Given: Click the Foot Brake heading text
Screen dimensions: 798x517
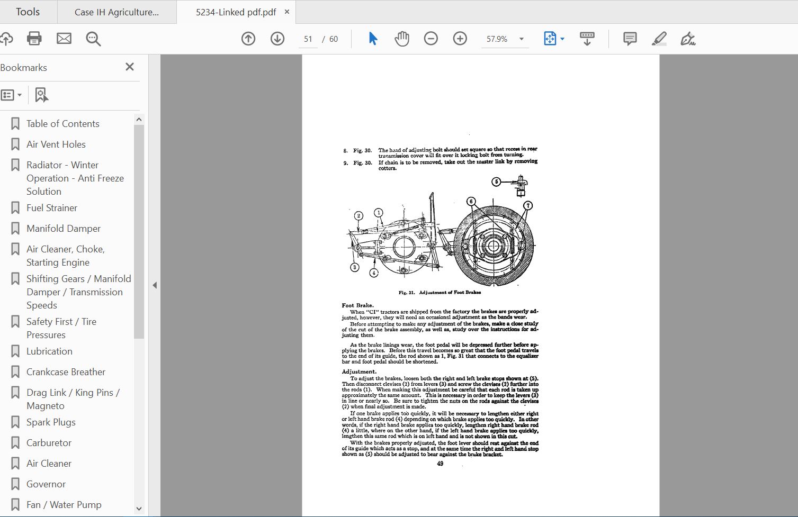Looking at the screenshot, I should [x=357, y=305].
